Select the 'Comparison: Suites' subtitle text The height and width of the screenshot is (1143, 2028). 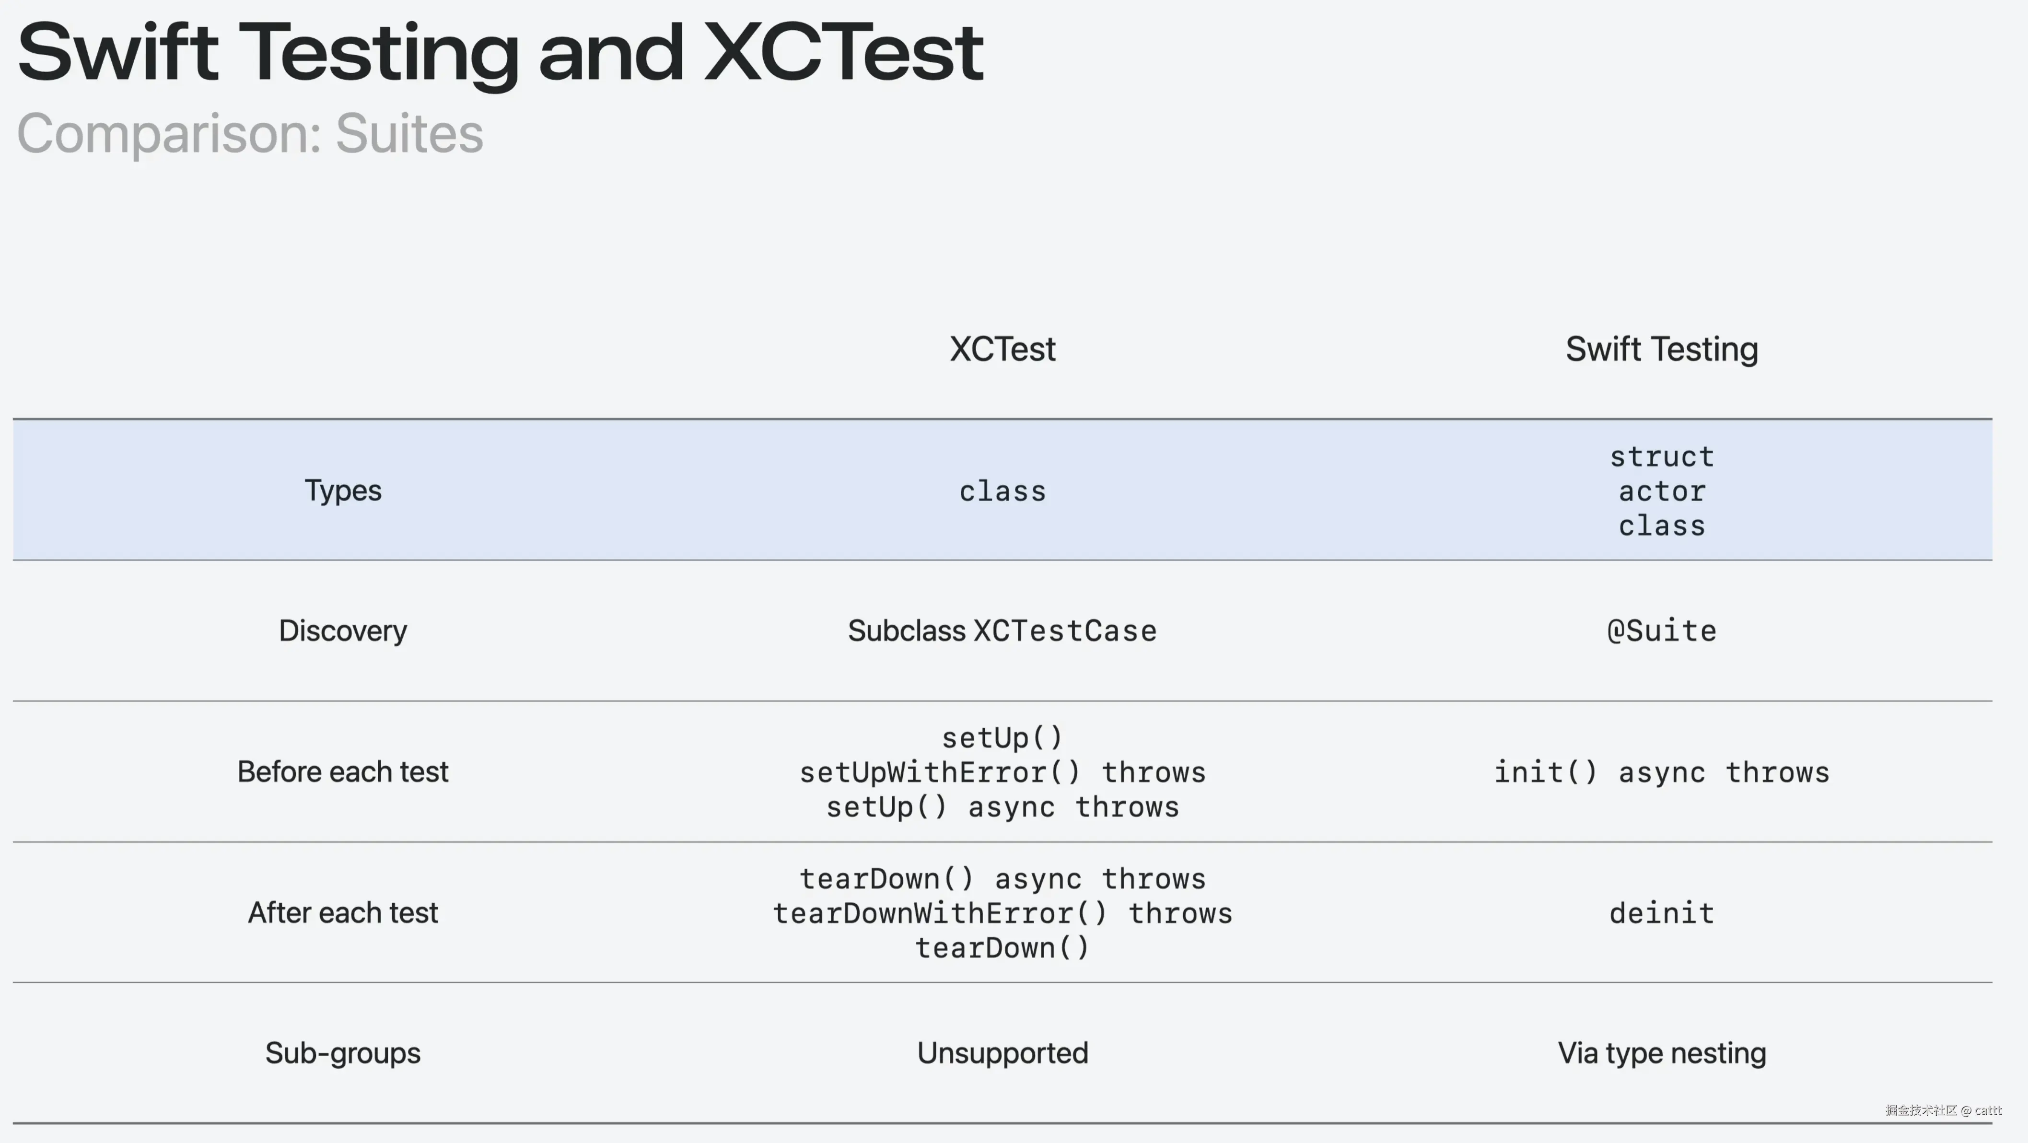coord(250,133)
